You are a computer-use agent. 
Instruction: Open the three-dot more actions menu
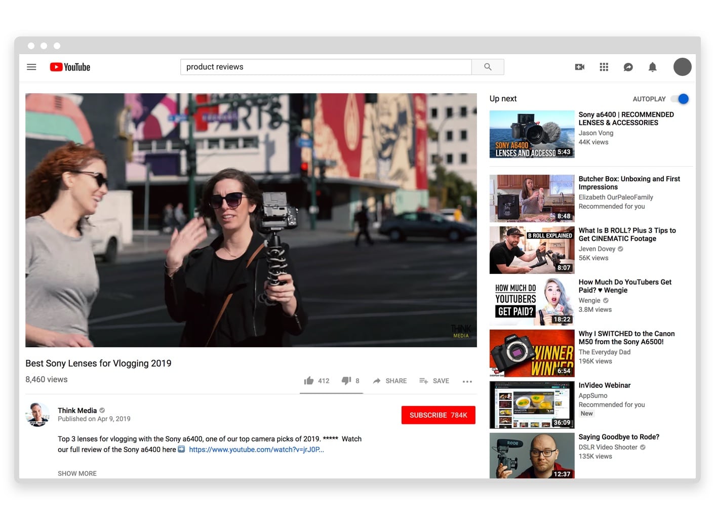click(x=467, y=381)
